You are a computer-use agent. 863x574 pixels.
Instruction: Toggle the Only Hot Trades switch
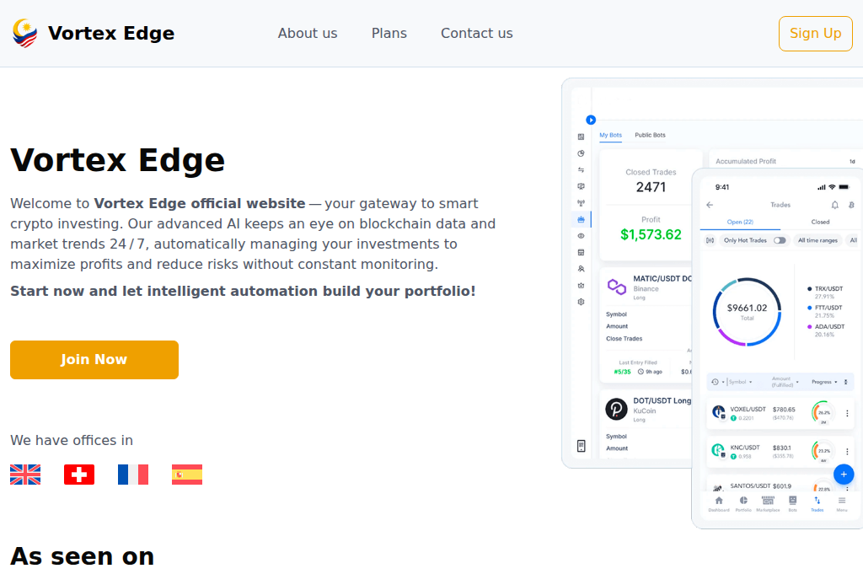(x=780, y=240)
